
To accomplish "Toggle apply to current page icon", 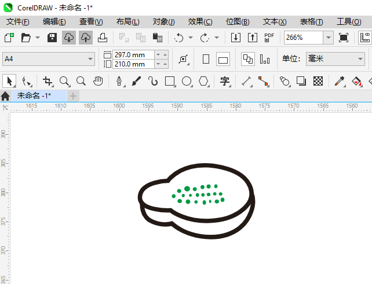I will tap(265, 59).
